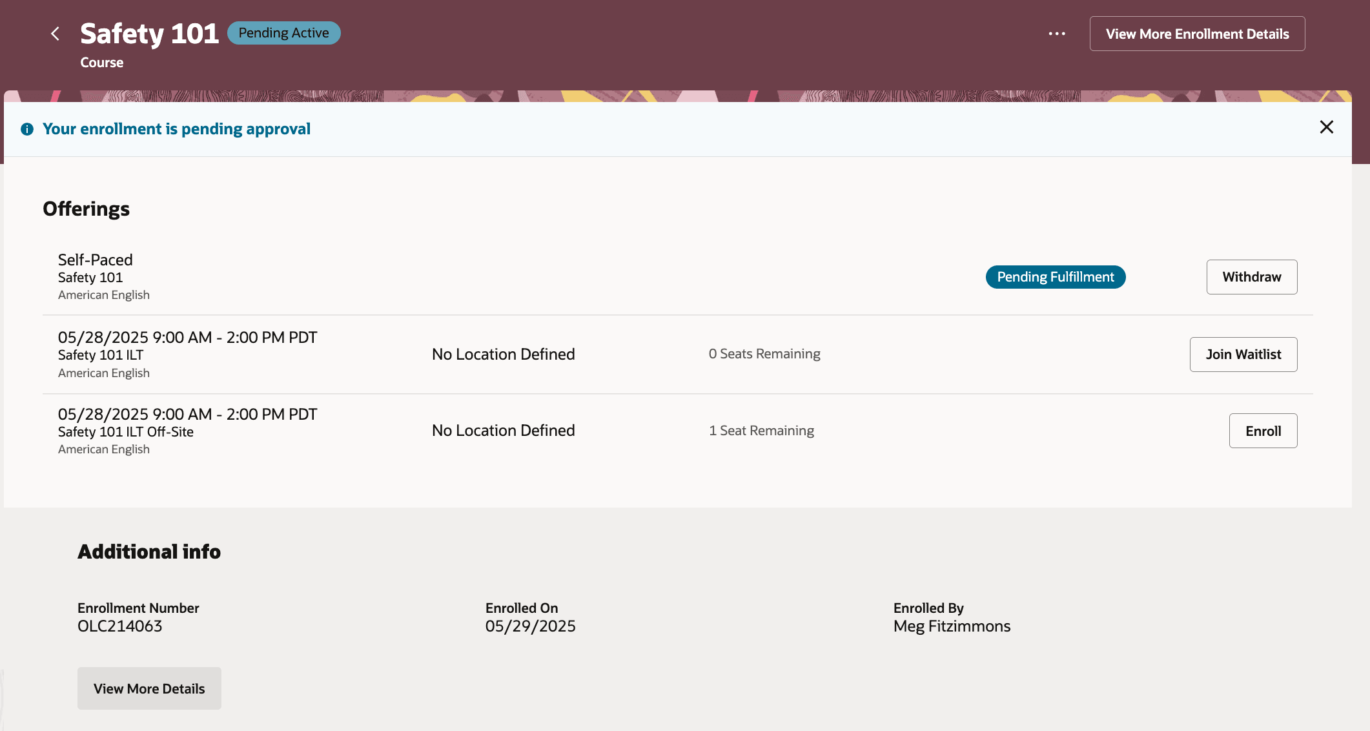Click the Offerings section heading
Viewport: 1370px width, 731px height.
click(x=86, y=209)
